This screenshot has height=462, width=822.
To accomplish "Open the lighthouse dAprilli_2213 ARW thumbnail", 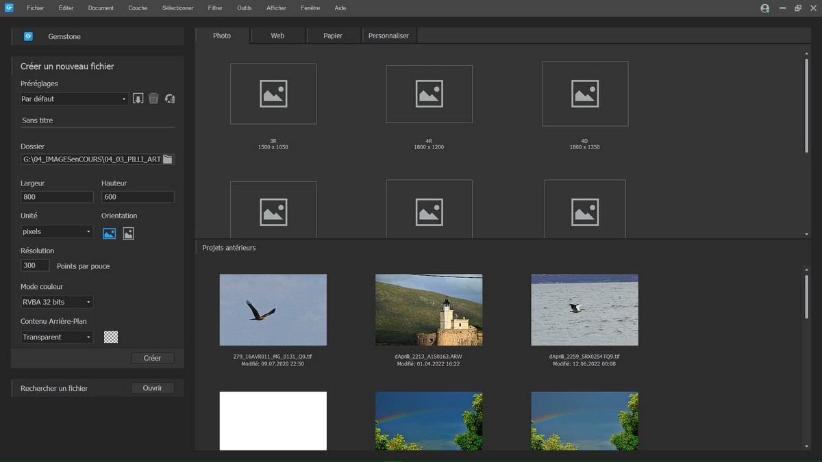I will [429, 309].
